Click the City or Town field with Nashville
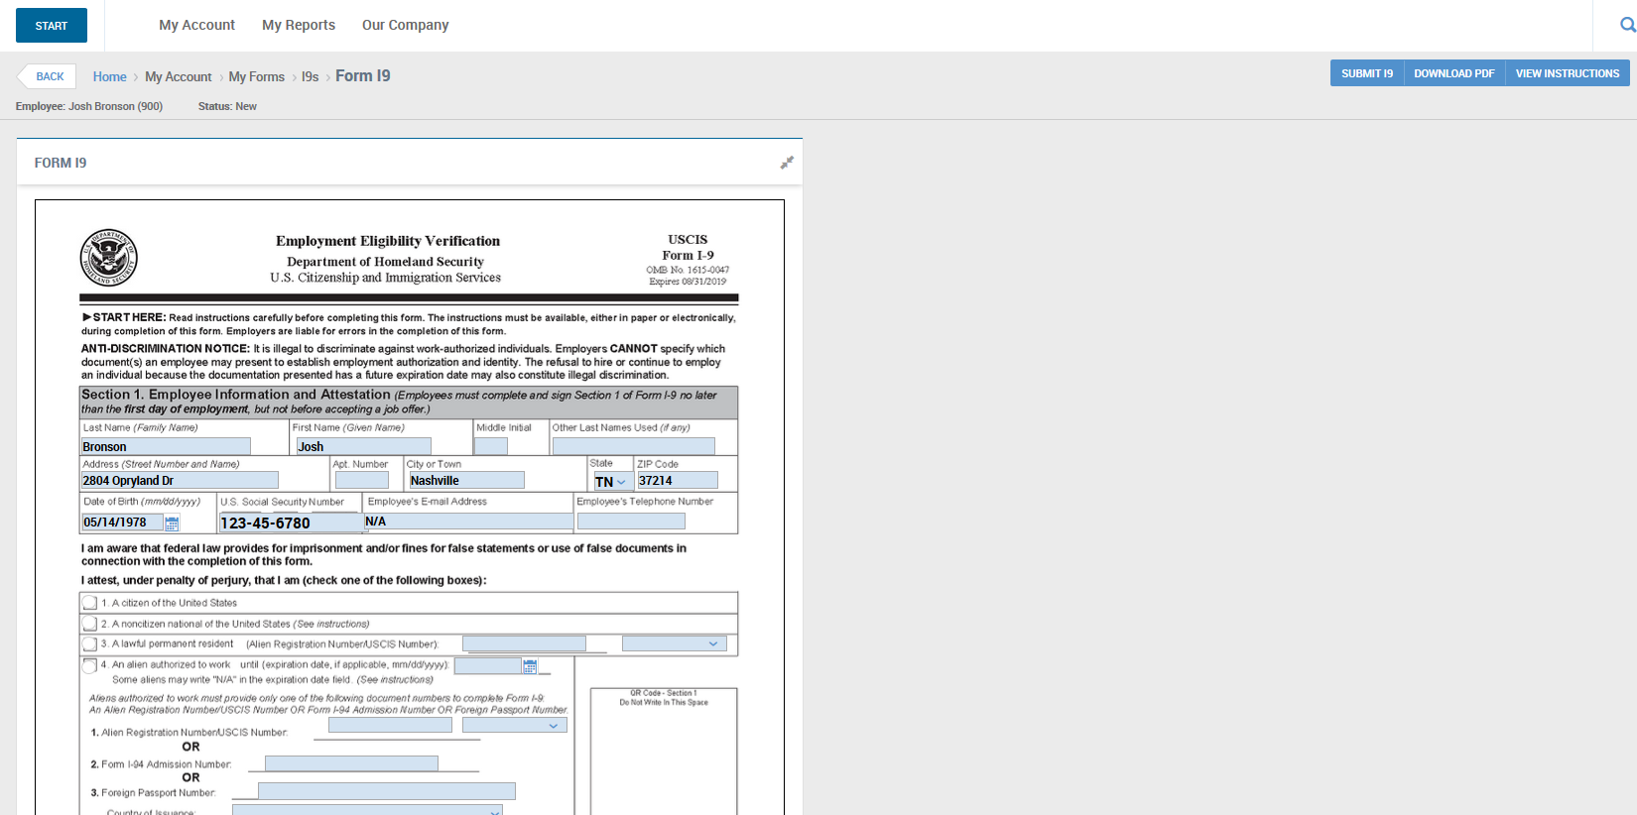This screenshot has height=815, width=1637. pos(466,480)
